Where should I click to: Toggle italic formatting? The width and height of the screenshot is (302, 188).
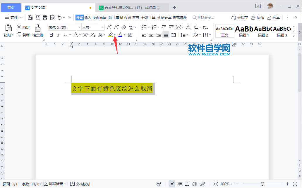(59, 35)
